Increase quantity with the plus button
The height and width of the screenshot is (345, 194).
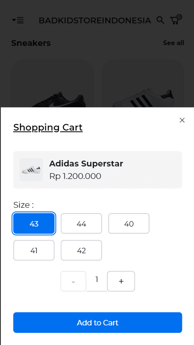pyautogui.click(x=121, y=281)
